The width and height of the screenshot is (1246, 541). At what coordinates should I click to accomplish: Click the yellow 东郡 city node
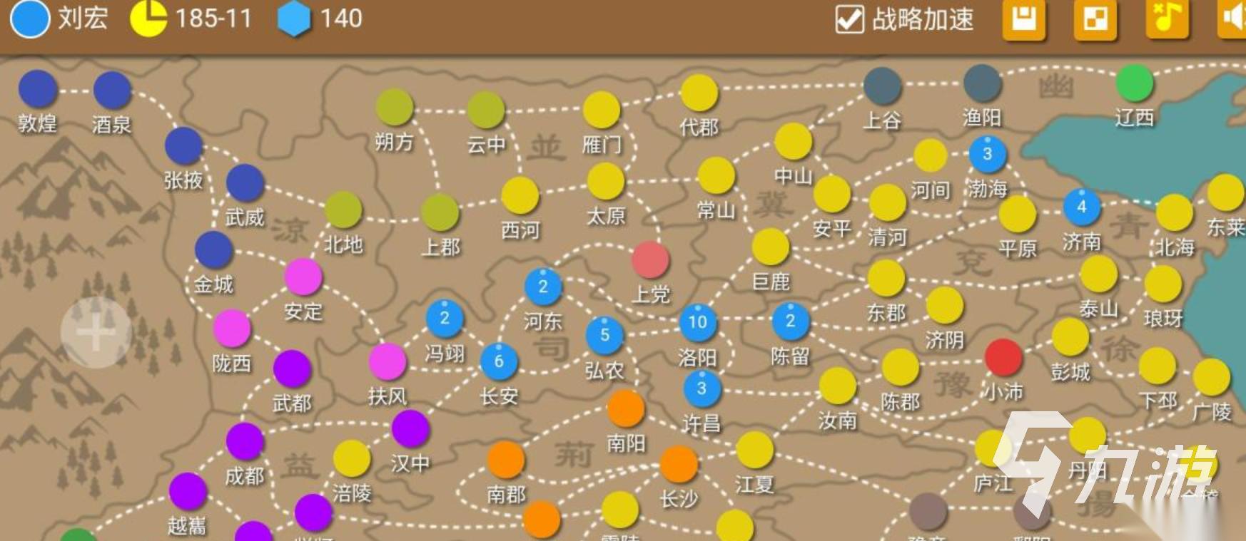point(886,278)
